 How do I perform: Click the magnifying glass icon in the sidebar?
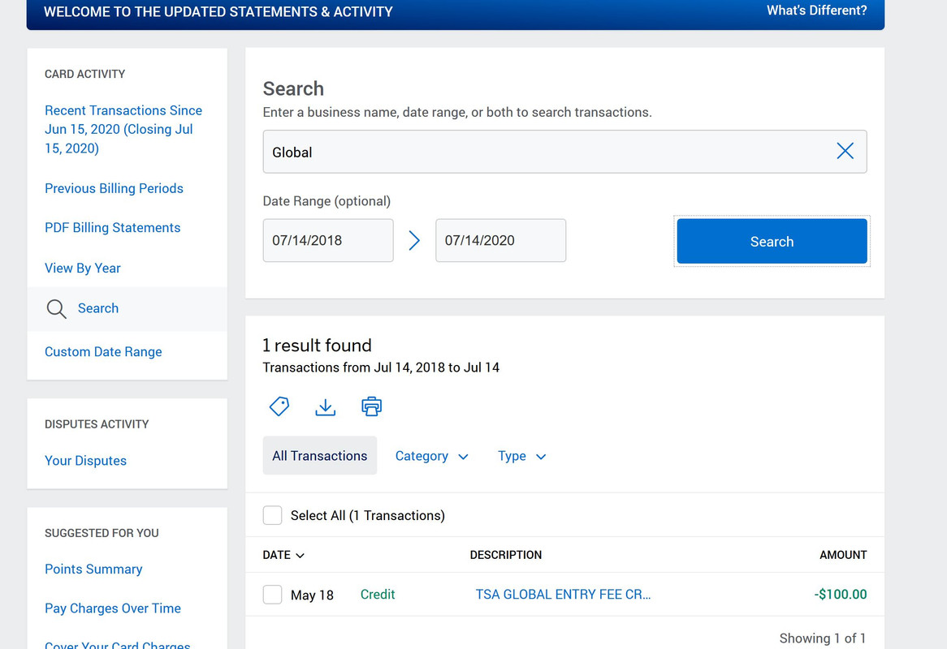pyautogui.click(x=57, y=309)
